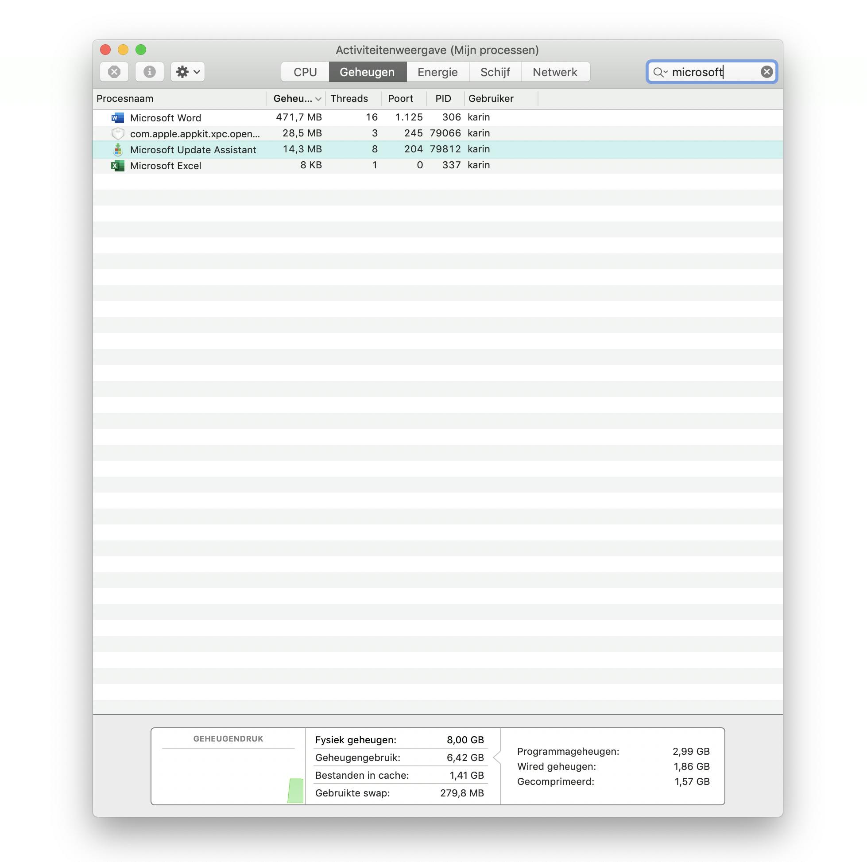This screenshot has width=867, height=862.
Task: Open the Schijf tab
Action: 495,72
